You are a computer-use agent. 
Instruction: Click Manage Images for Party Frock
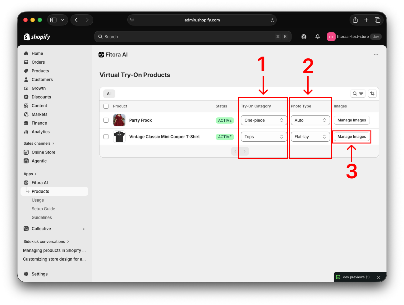(x=352, y=120)
